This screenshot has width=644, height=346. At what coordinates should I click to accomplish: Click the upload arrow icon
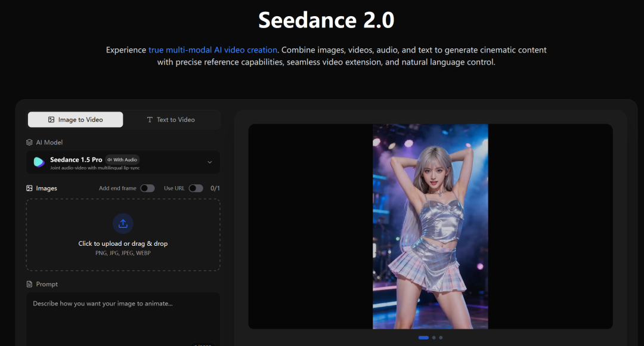tap(123, 224)
